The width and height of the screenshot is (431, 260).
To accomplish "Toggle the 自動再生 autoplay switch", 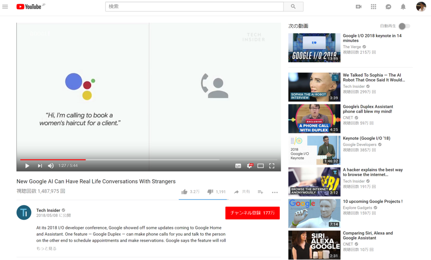I will coord(404,26).
